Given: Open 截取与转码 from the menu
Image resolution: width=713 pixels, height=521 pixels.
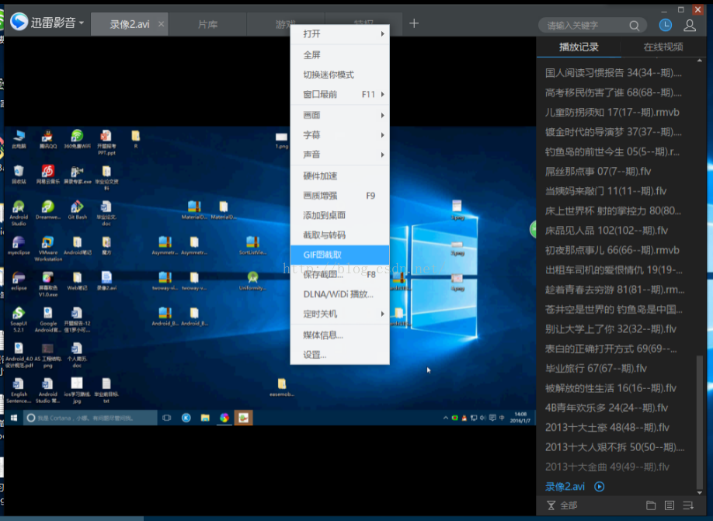Looking at the screenshot, I should click(339, 235).
